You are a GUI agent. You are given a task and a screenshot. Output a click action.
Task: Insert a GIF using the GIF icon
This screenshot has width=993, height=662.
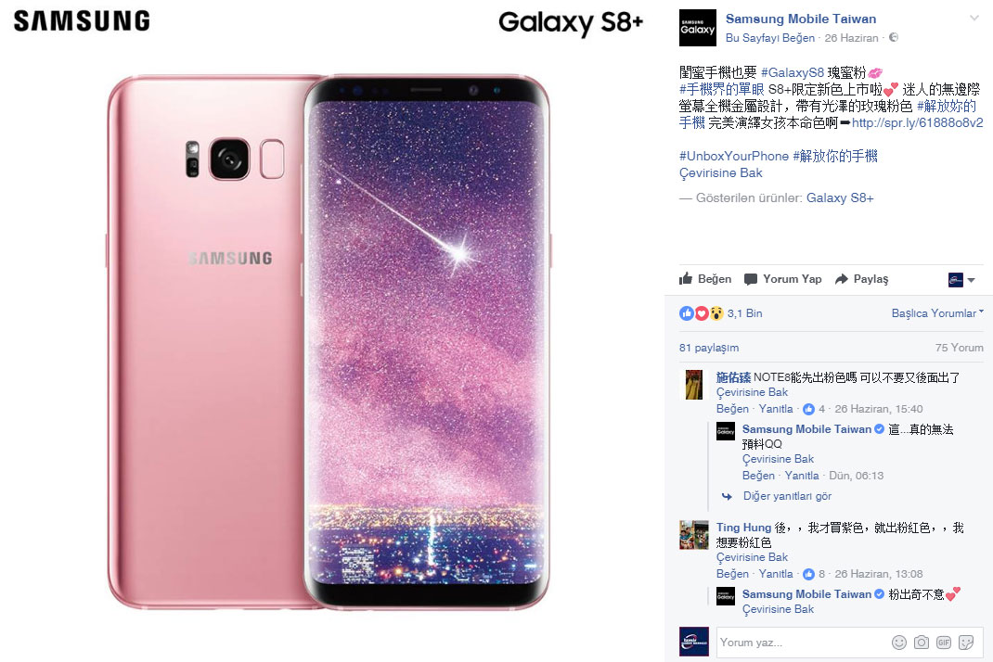point(944,643)
